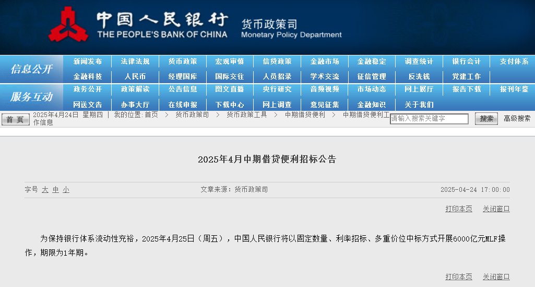535x287 pixels.
Task: Select 金融市场 in navigation bar
Action: [324, 62]
